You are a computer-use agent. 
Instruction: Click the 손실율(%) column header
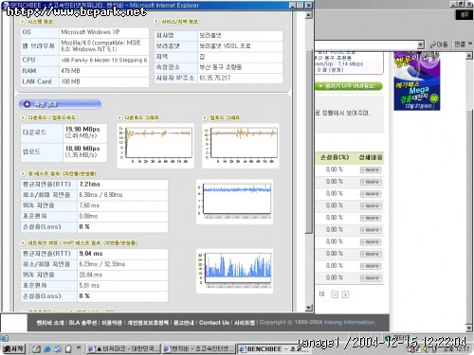point(335,157)
